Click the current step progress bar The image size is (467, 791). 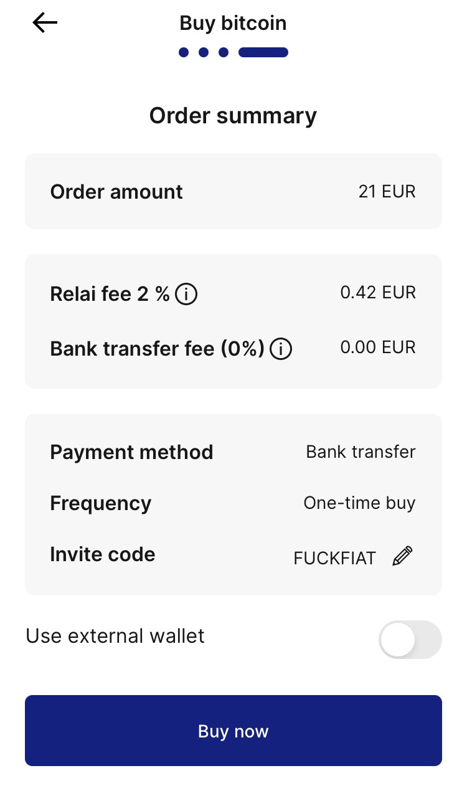click(x=263, y=52)
